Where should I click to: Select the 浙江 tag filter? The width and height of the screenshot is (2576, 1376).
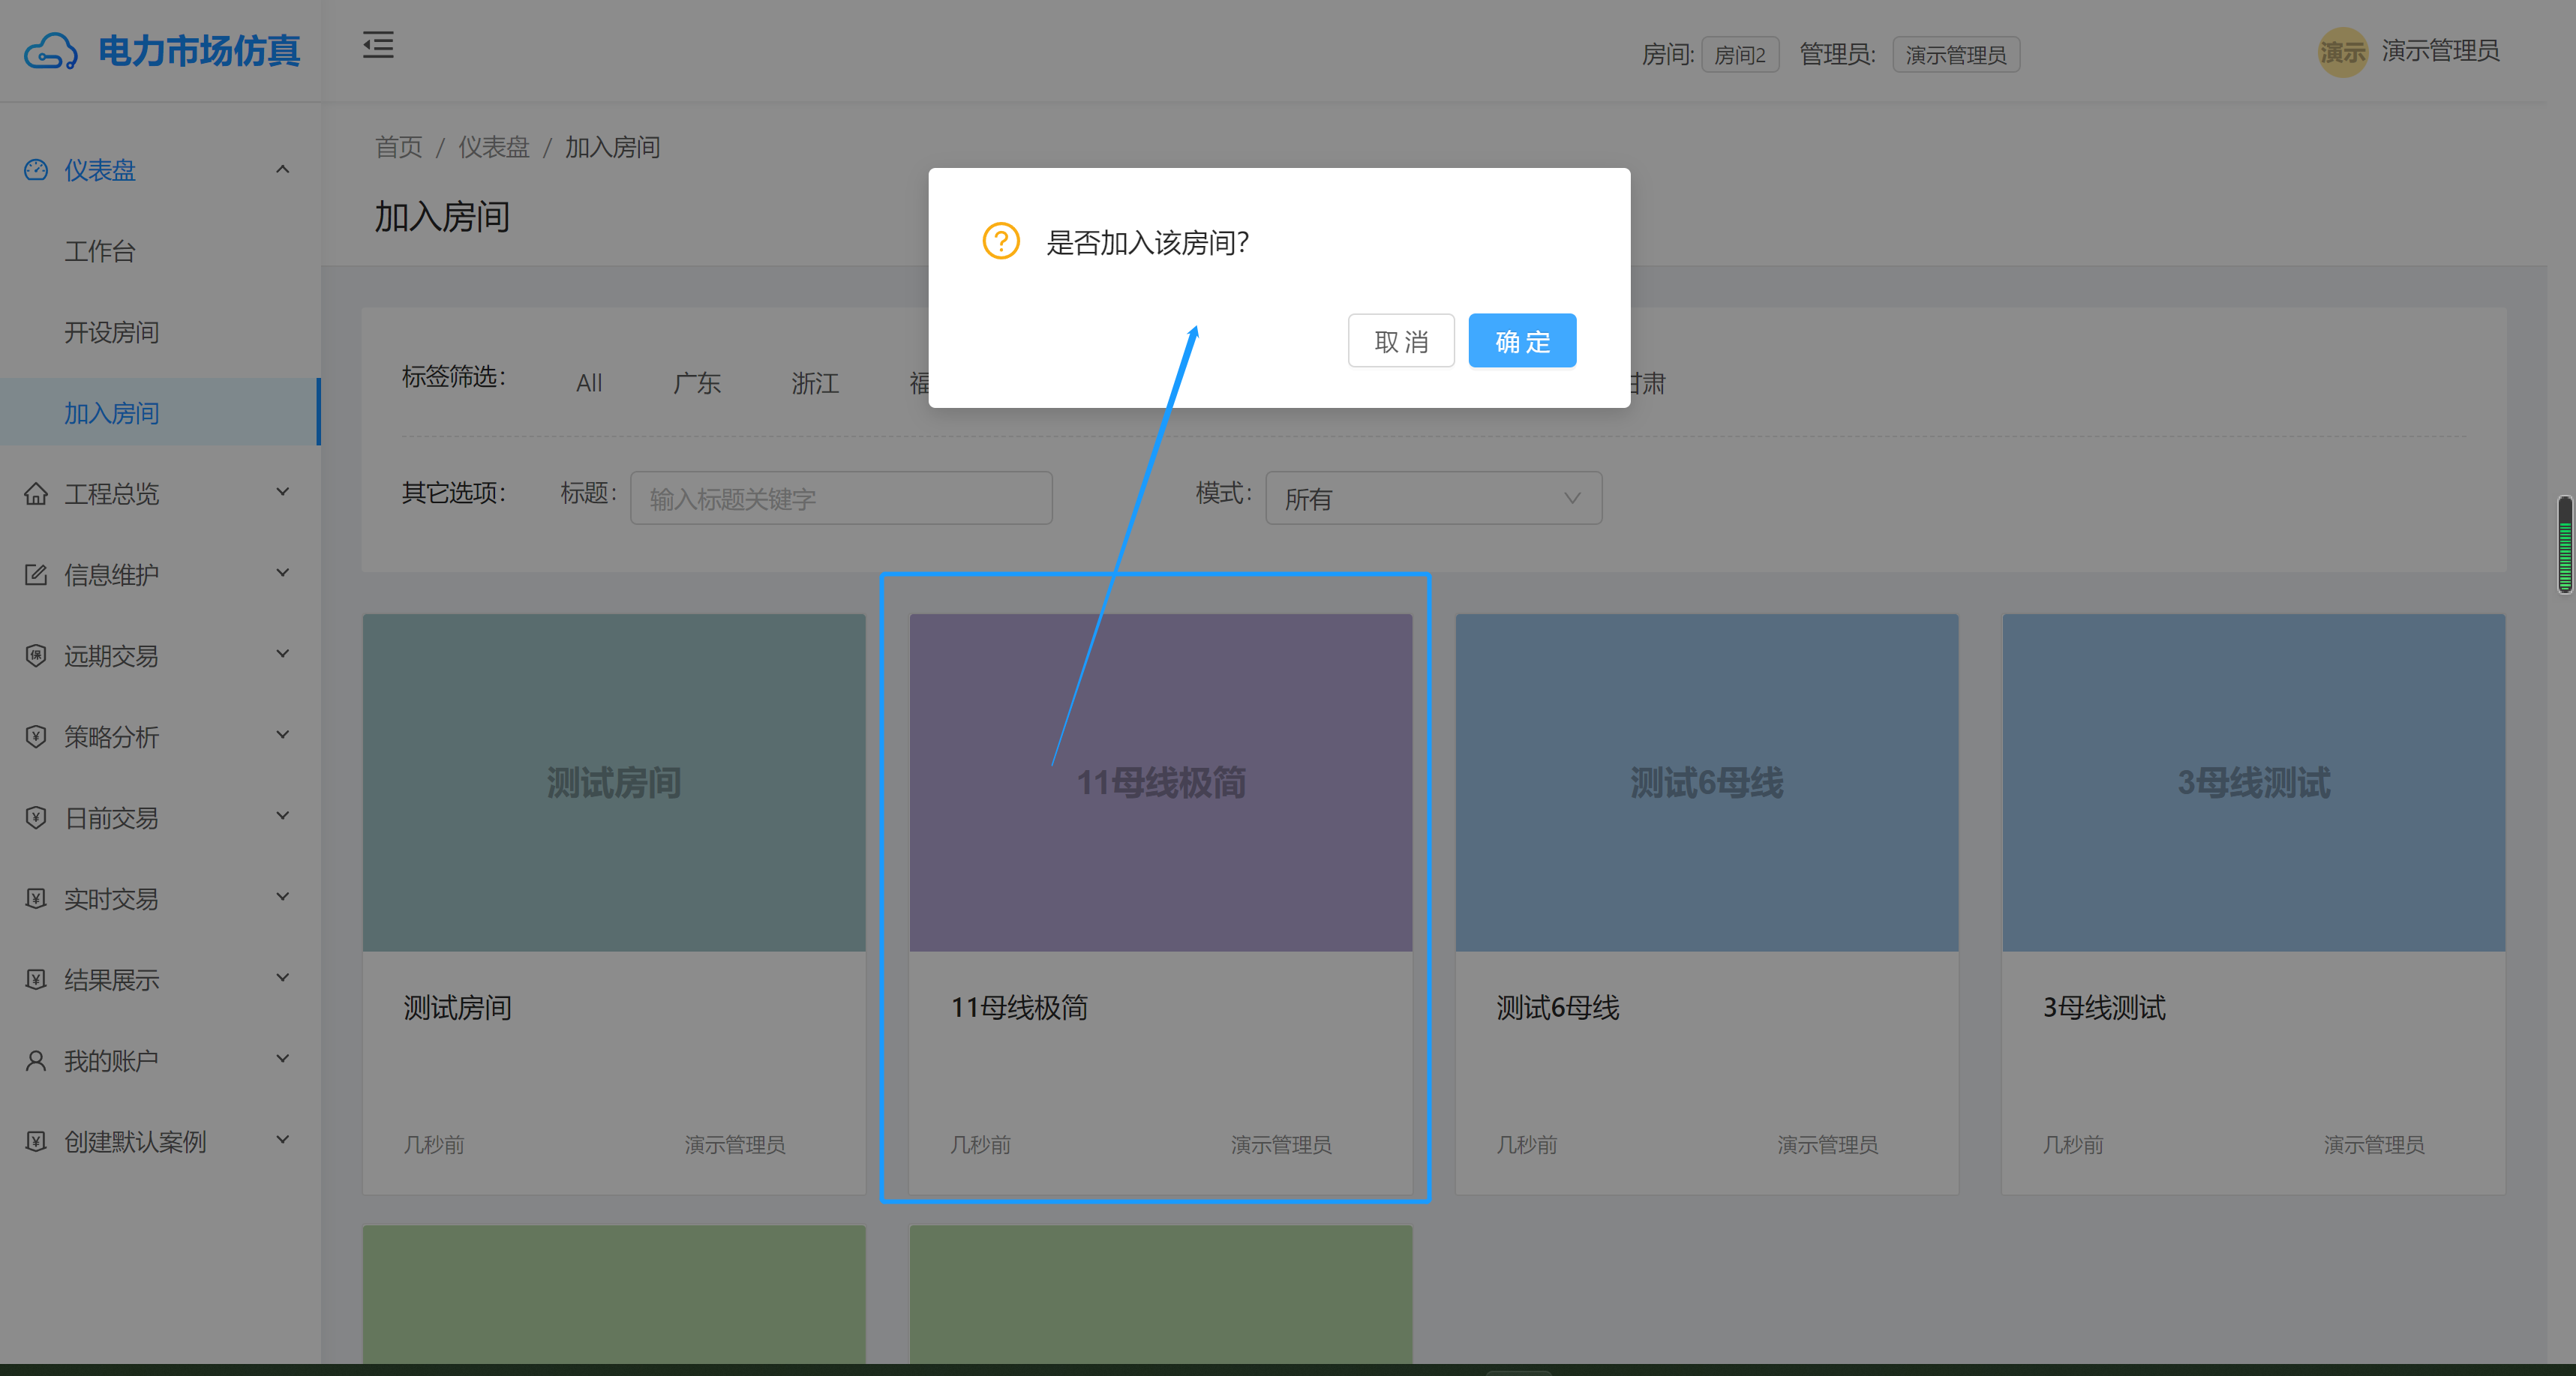[x=815, y=382]
